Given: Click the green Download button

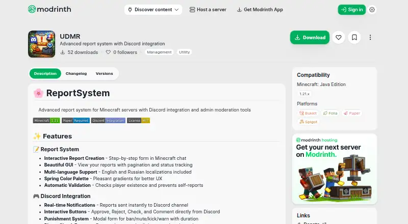Looking at the screenshot, I should [310, 38].
